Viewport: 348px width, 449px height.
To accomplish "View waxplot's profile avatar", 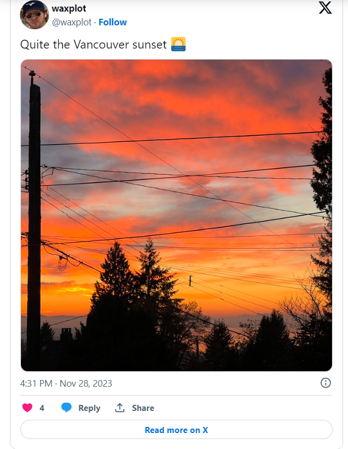I will (34, 14).
